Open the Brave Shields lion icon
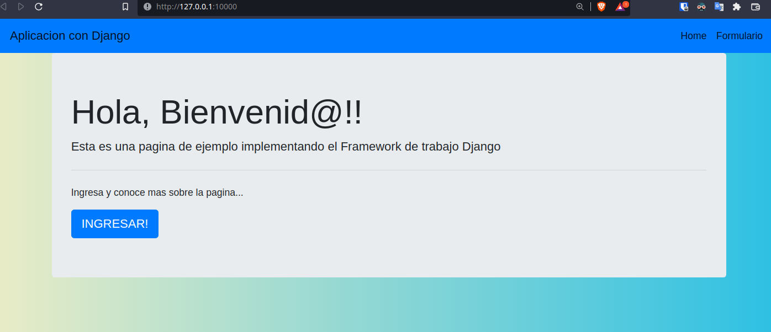 point(601,7)
